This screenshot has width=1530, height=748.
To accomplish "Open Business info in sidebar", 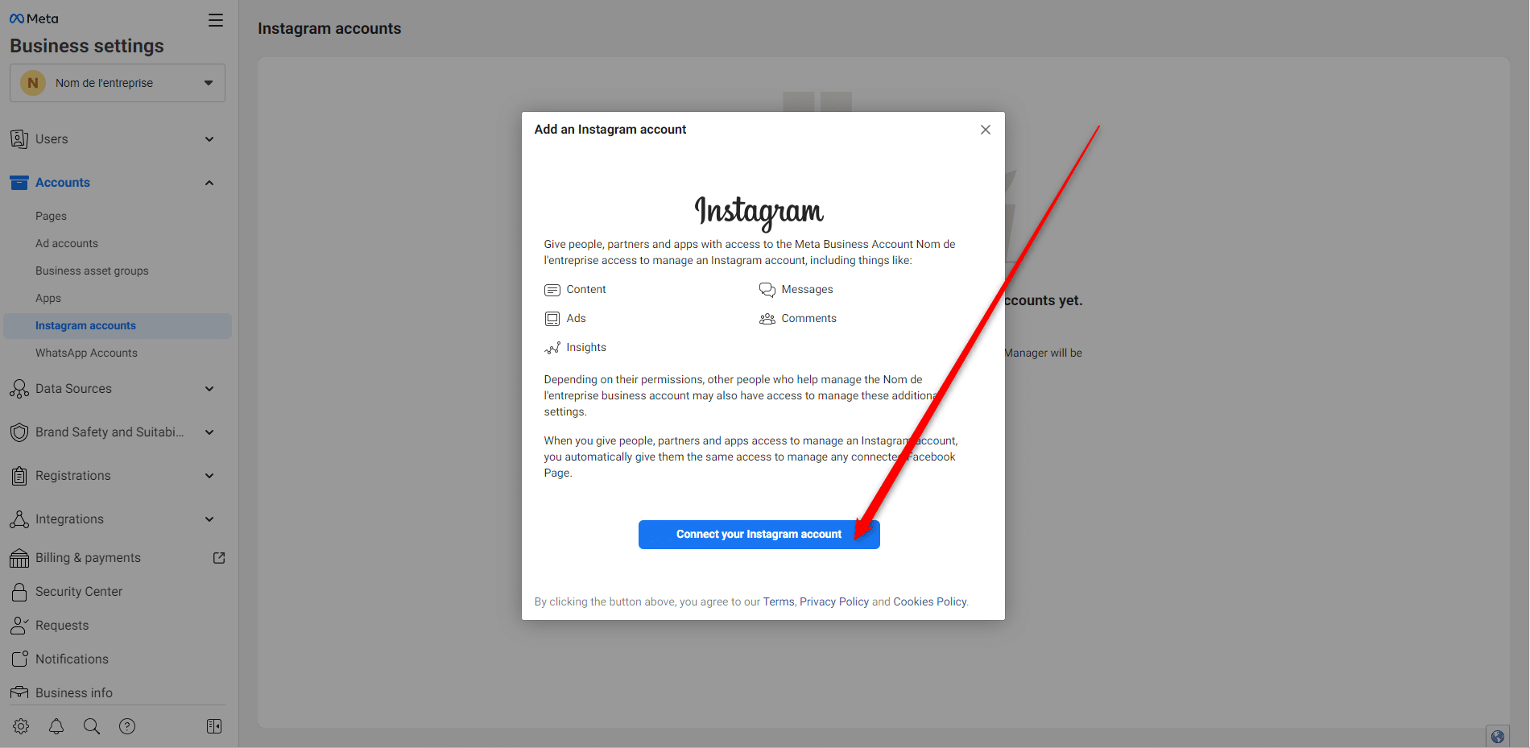I will pyautogui.click(x=74, y=693).
